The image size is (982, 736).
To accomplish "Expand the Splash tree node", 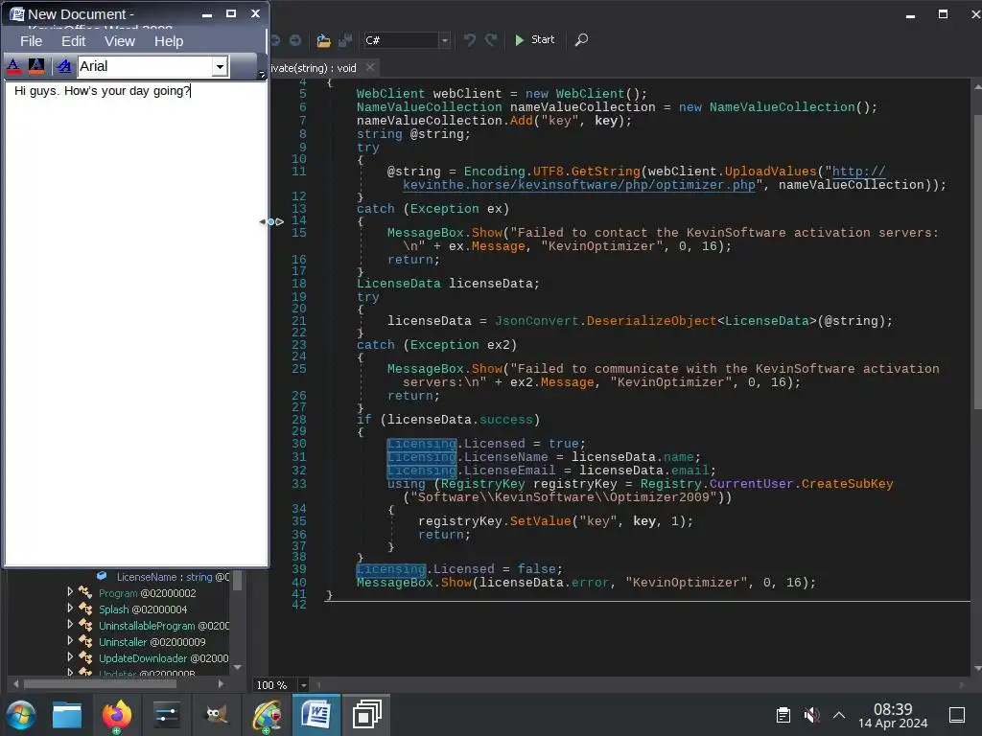I will (70, 607).
